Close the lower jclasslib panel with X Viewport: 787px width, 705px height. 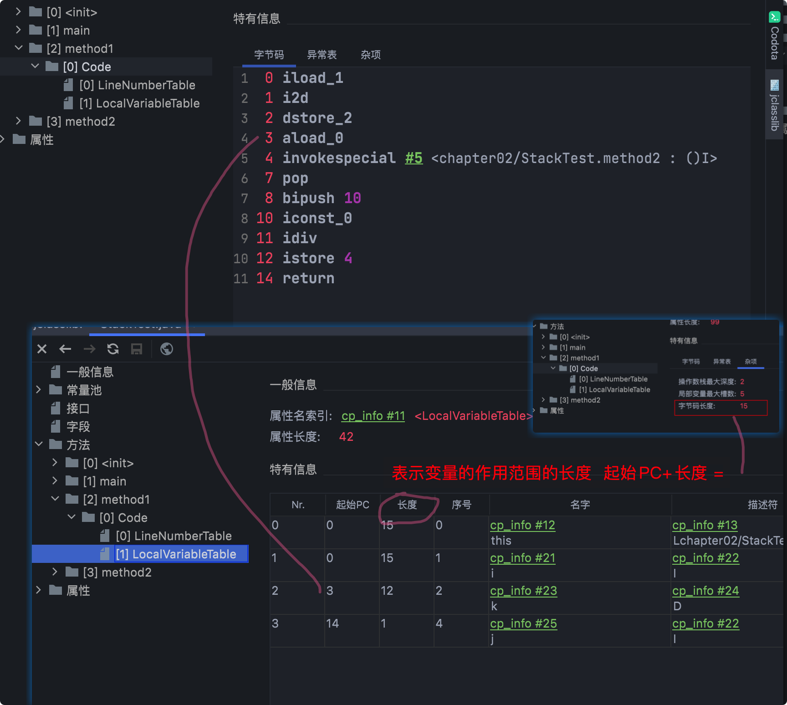pyautogui.click(x=42, y=349)
